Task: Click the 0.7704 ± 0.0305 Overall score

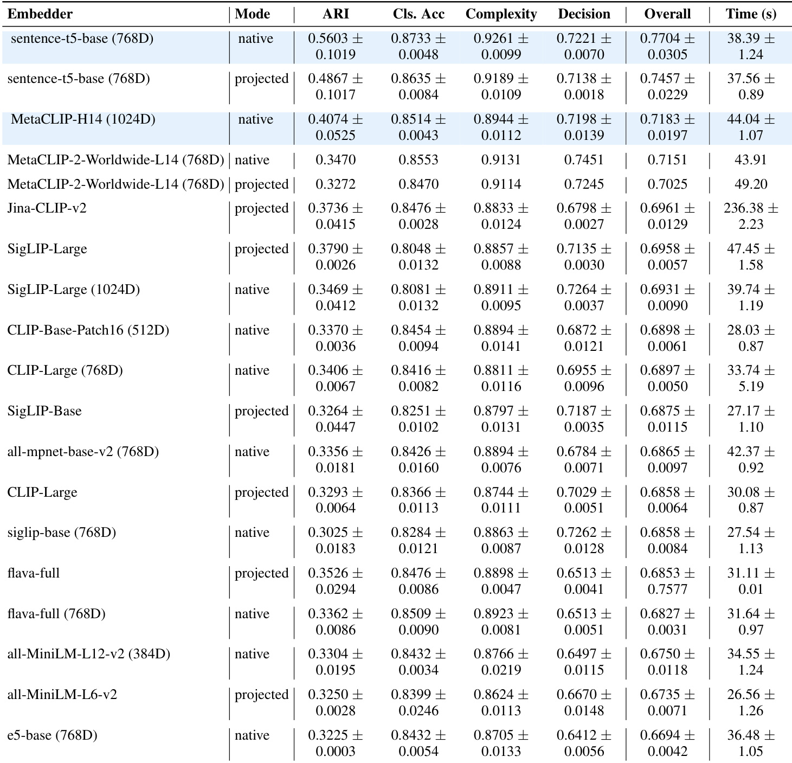Action: coord(667,46)
